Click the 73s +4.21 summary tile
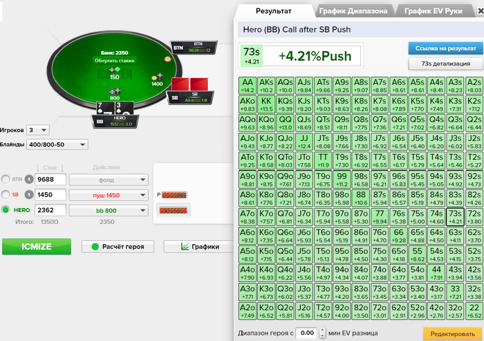484x341 pixels. [252, 56]
